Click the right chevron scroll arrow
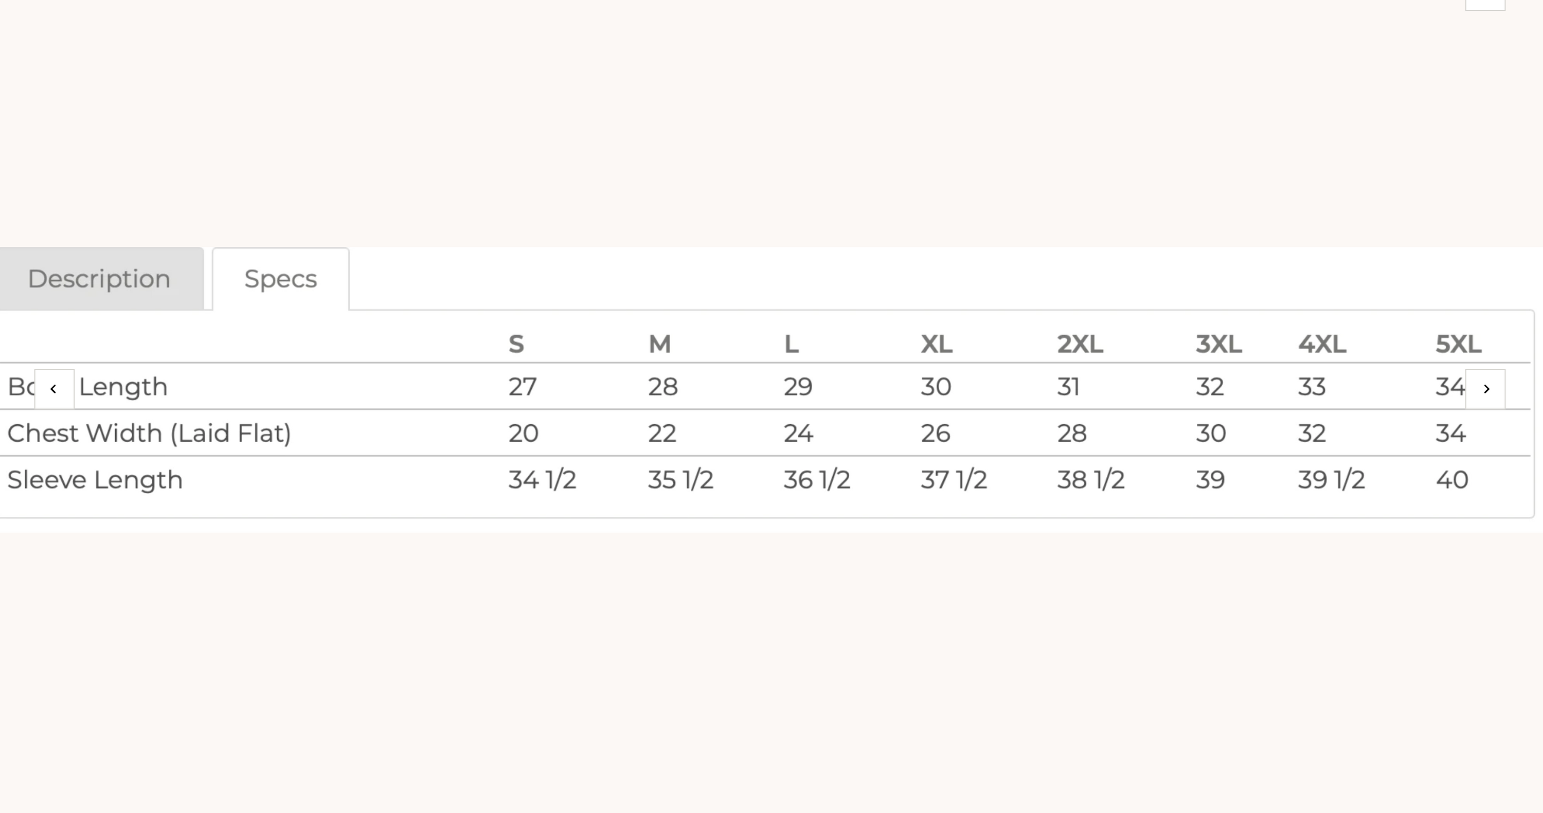 pyautogui.click(x=1485, y=389)
